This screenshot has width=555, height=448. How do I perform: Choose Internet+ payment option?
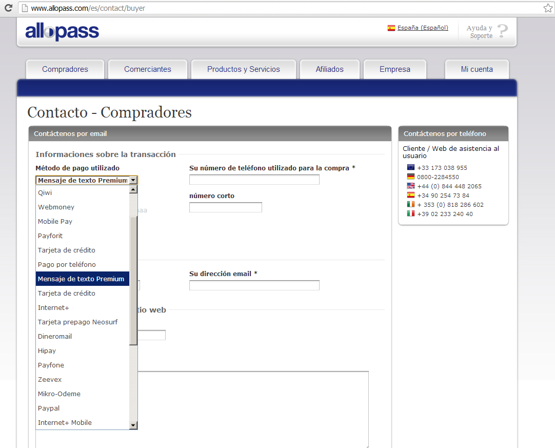pos(83,308)
